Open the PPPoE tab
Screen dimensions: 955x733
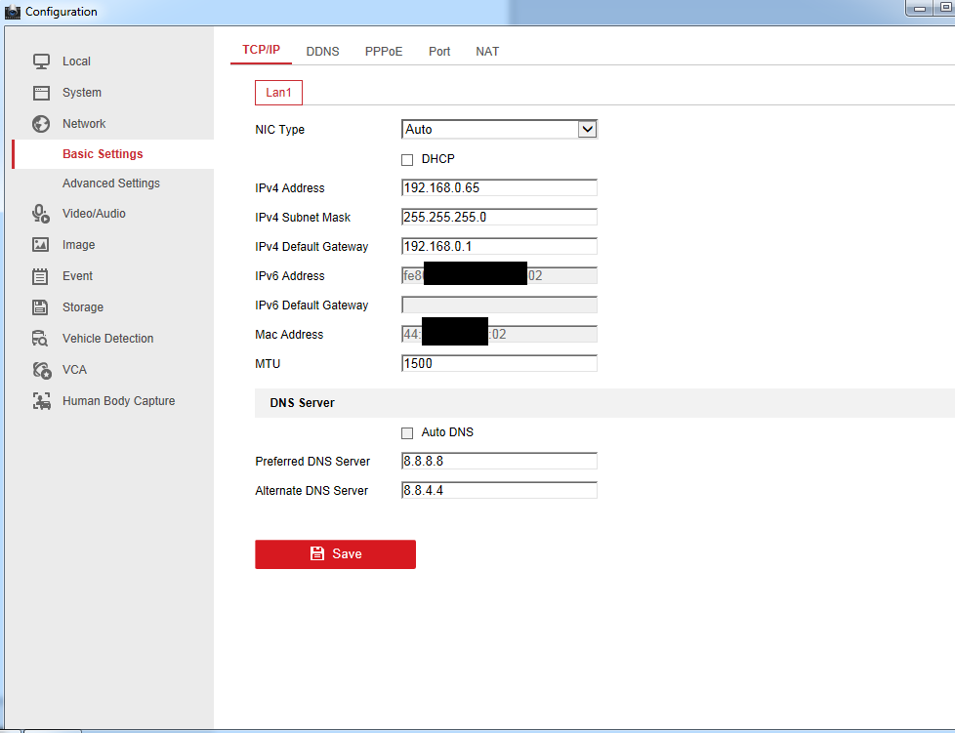click(384, 51)
